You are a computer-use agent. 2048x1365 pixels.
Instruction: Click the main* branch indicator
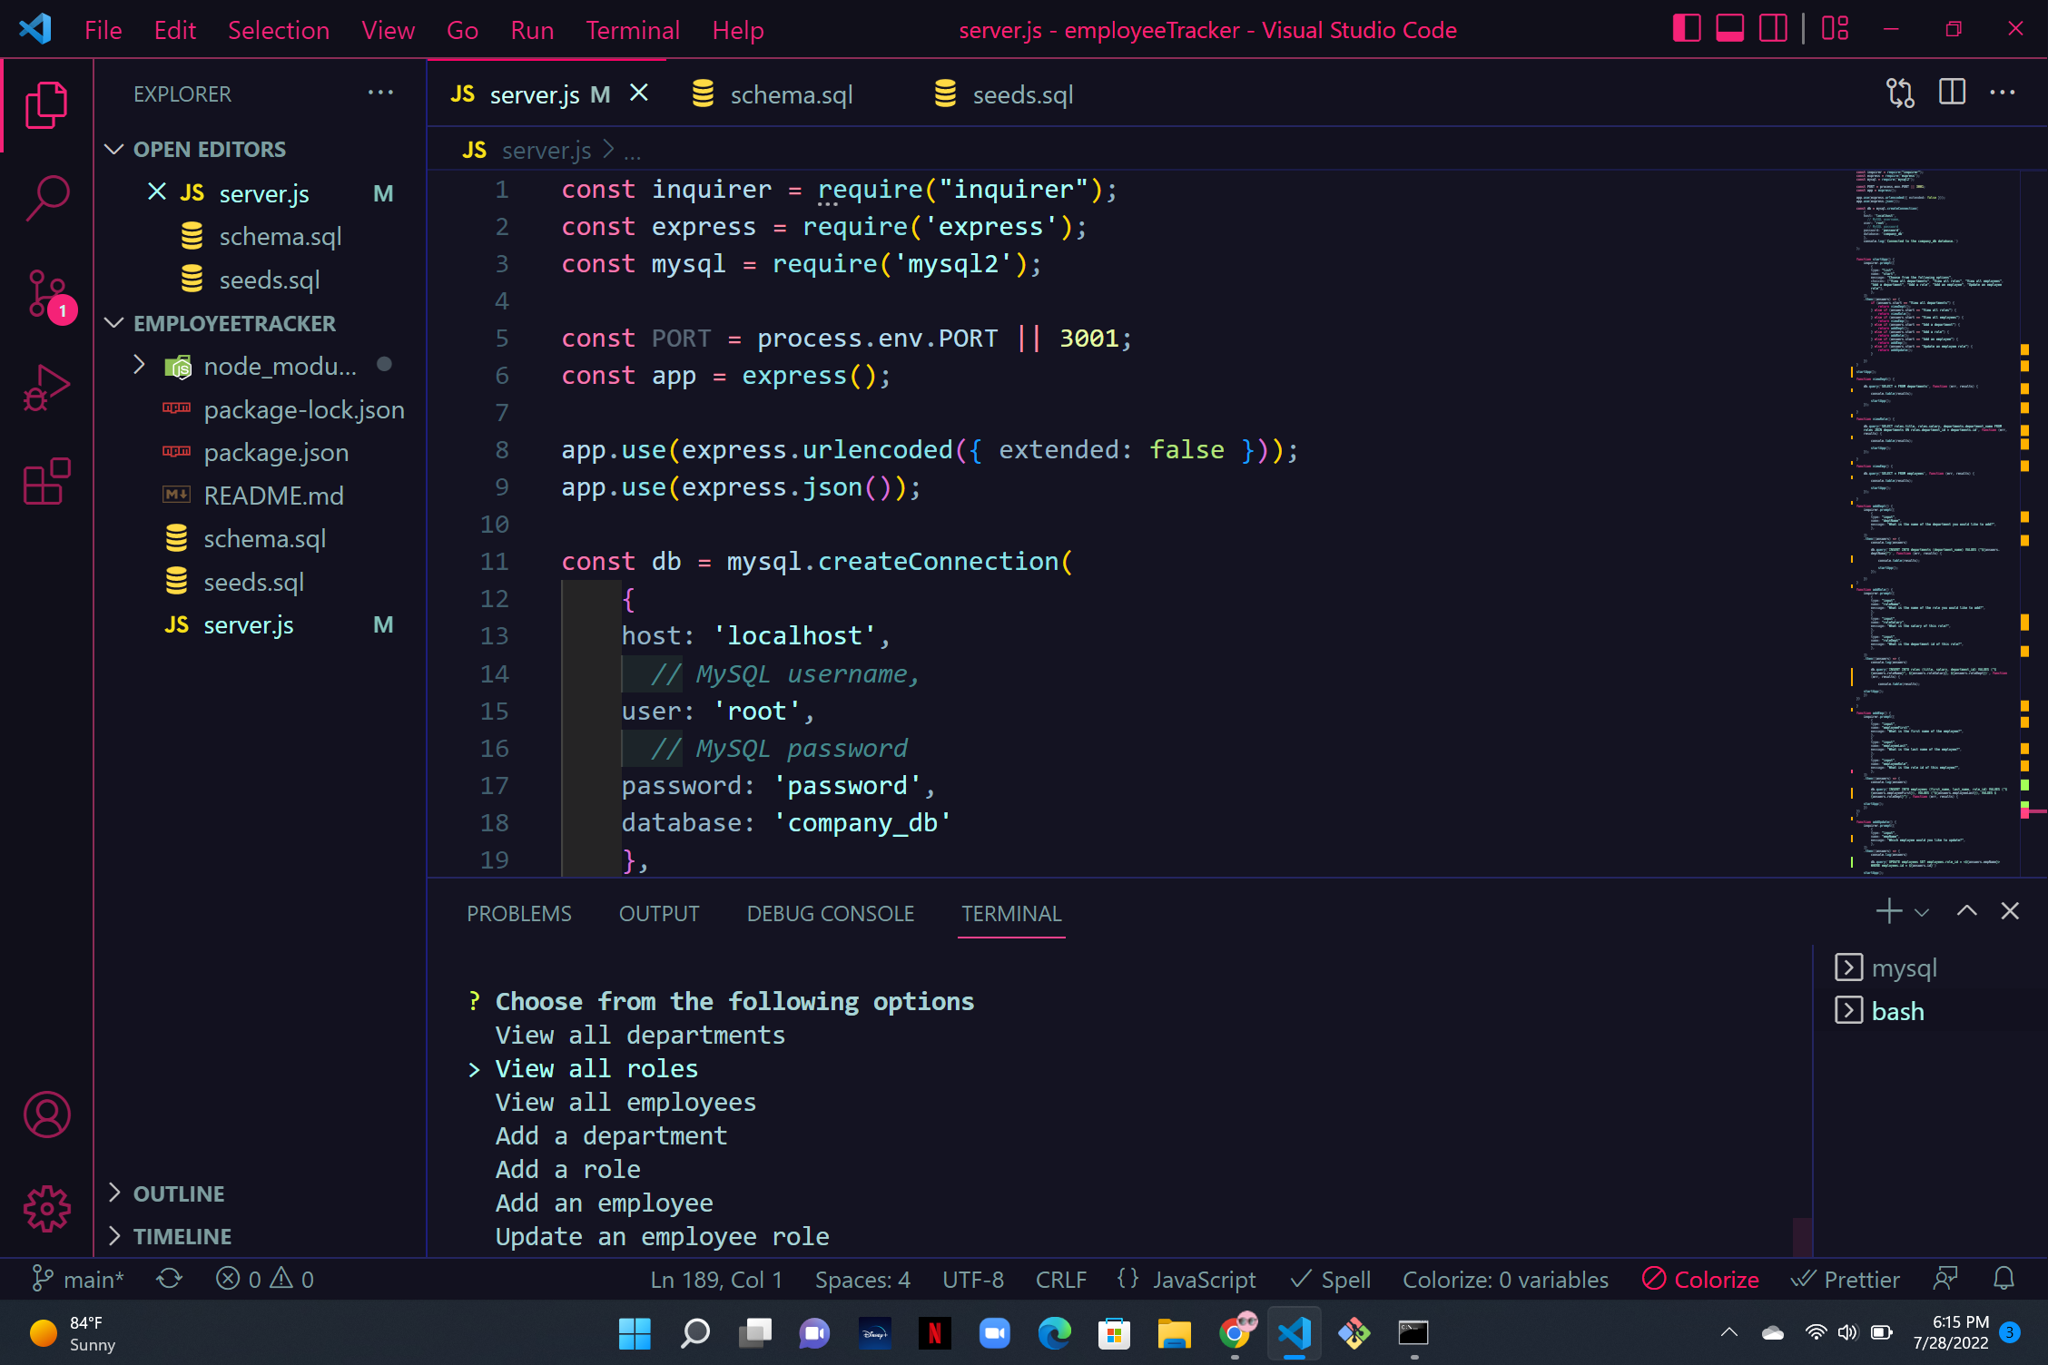click(78, 1279)
